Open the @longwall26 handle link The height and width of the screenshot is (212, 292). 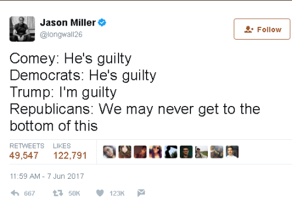pos(61,34)
